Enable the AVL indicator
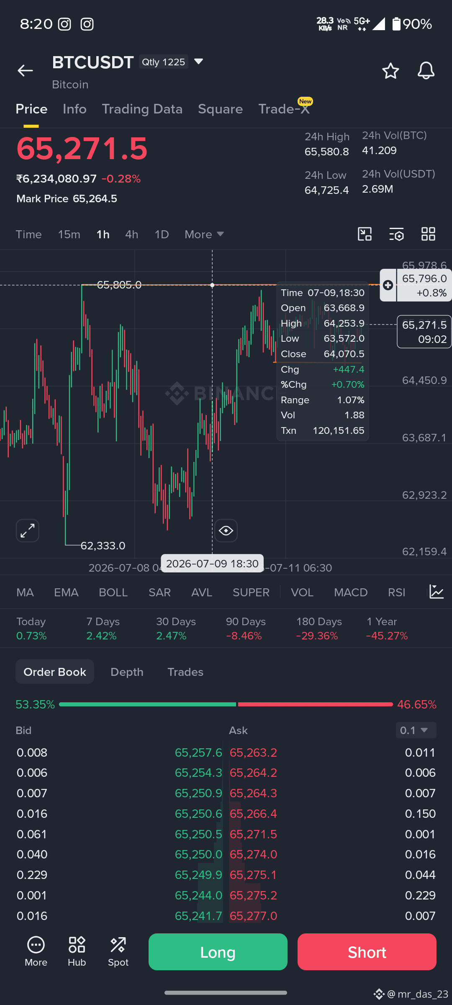452x1005 pixels. pos(202,592)
